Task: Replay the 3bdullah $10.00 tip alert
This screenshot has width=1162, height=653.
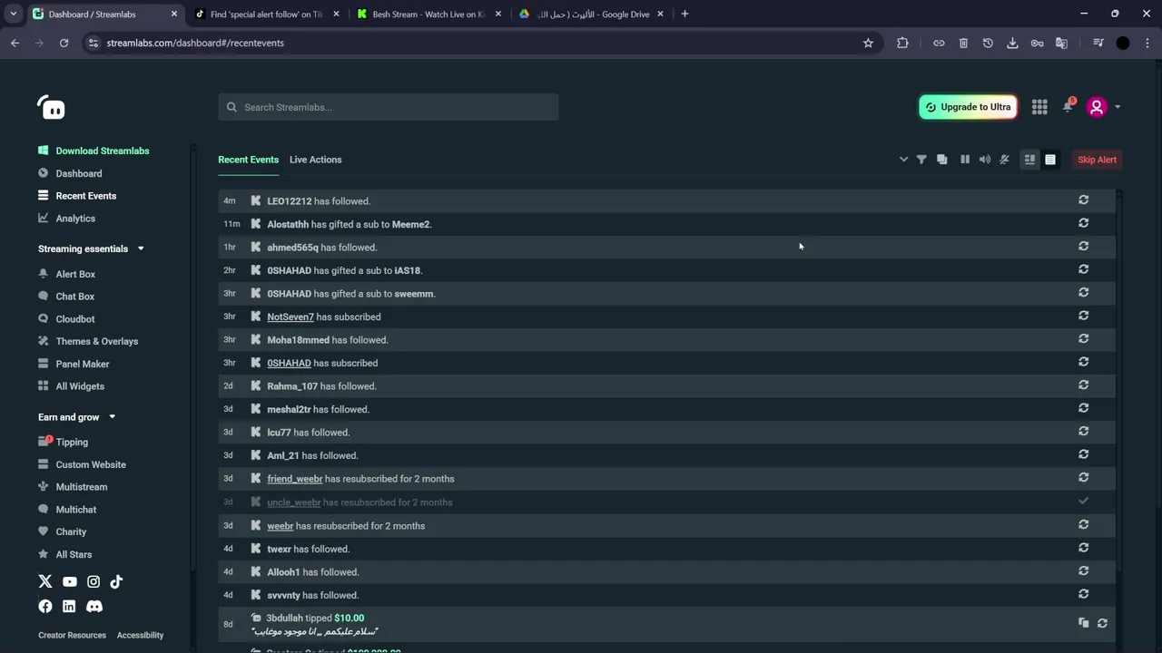Action: click(x=1102, y=623)
